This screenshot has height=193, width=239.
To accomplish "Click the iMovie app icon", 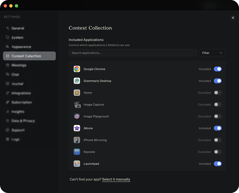I will point(77,128).
